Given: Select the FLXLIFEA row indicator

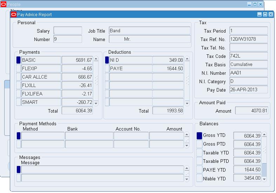Looking at the screenshot, I should 19,94.
